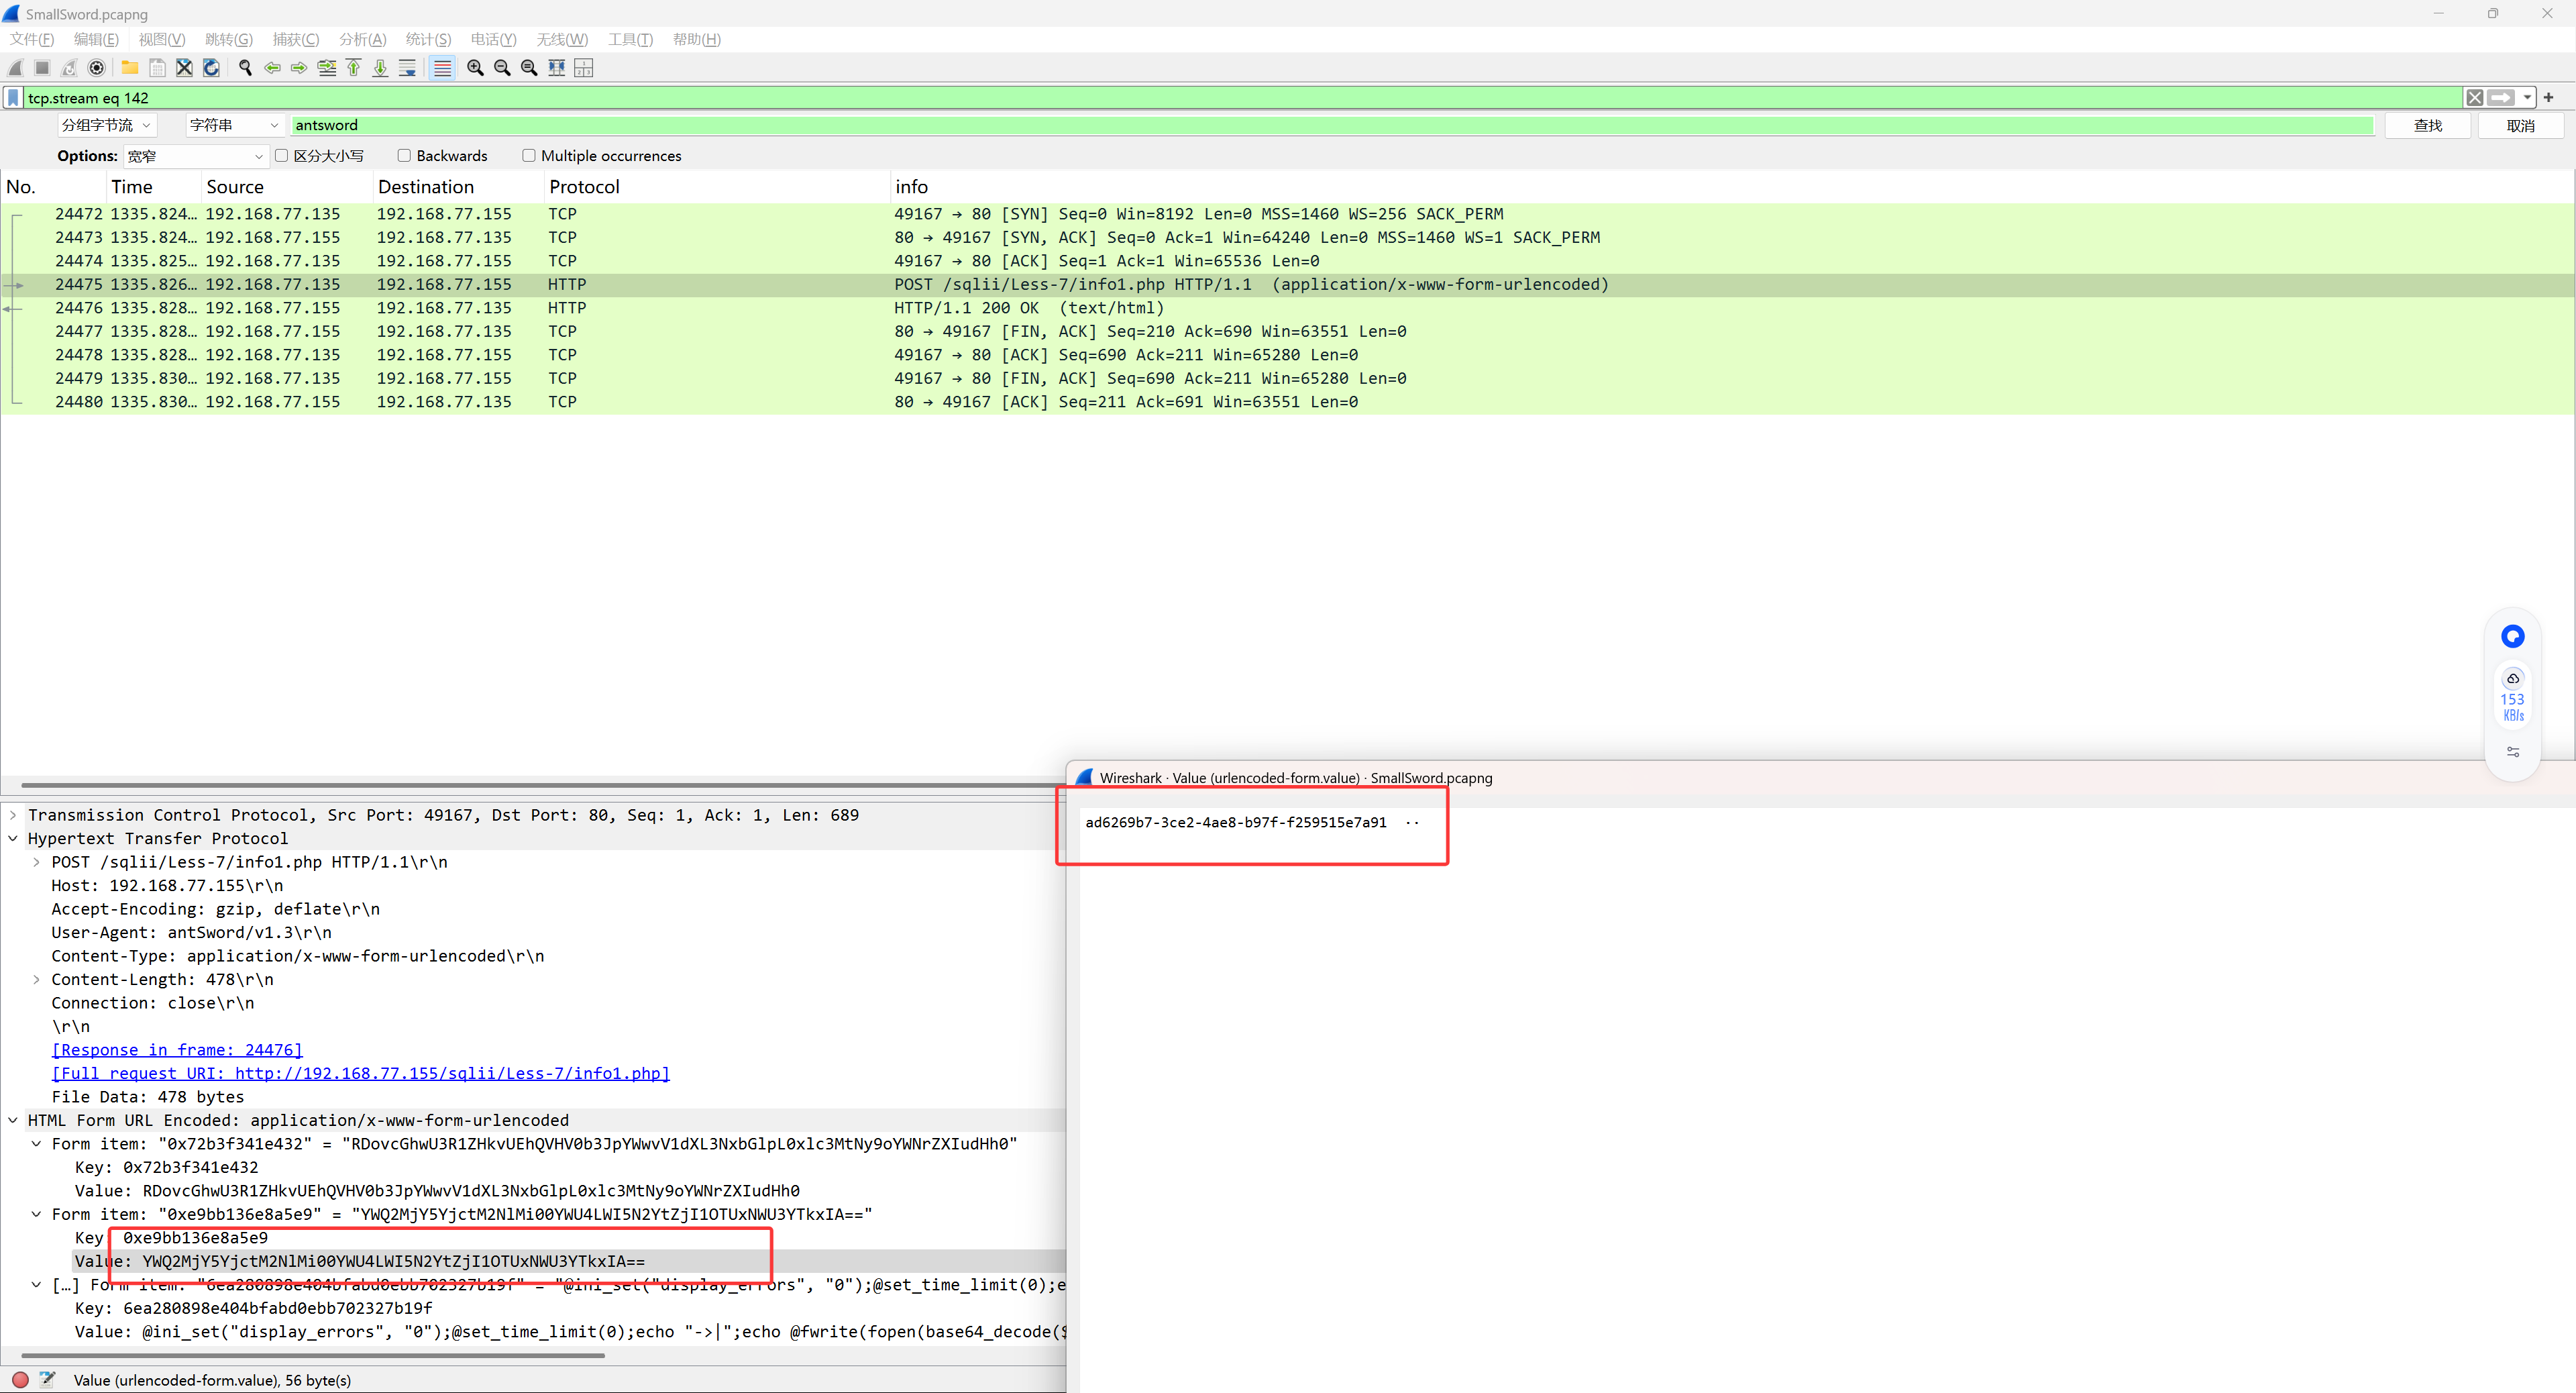Toggle the colorize packet list button
The height and width of the screenshot is (1393, 2576).
(x=442, y=68)
